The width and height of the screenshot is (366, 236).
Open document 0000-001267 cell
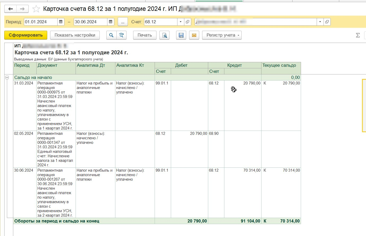(56, 193)
